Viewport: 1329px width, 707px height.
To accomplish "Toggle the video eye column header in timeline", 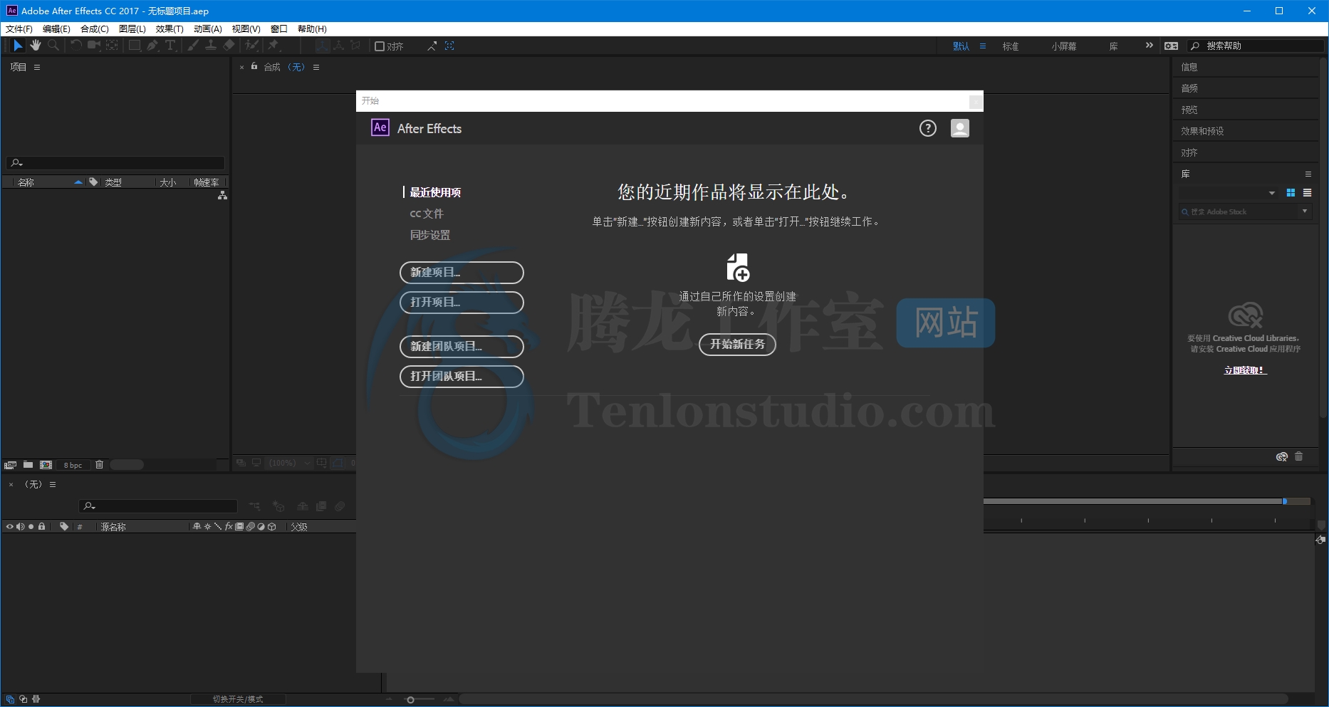I will coord(10,527).
